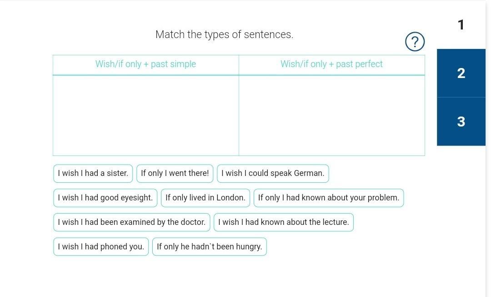491x297 pixels.
Task: Select 'If only I had known about your problem.'
Action: pos(328,198)
